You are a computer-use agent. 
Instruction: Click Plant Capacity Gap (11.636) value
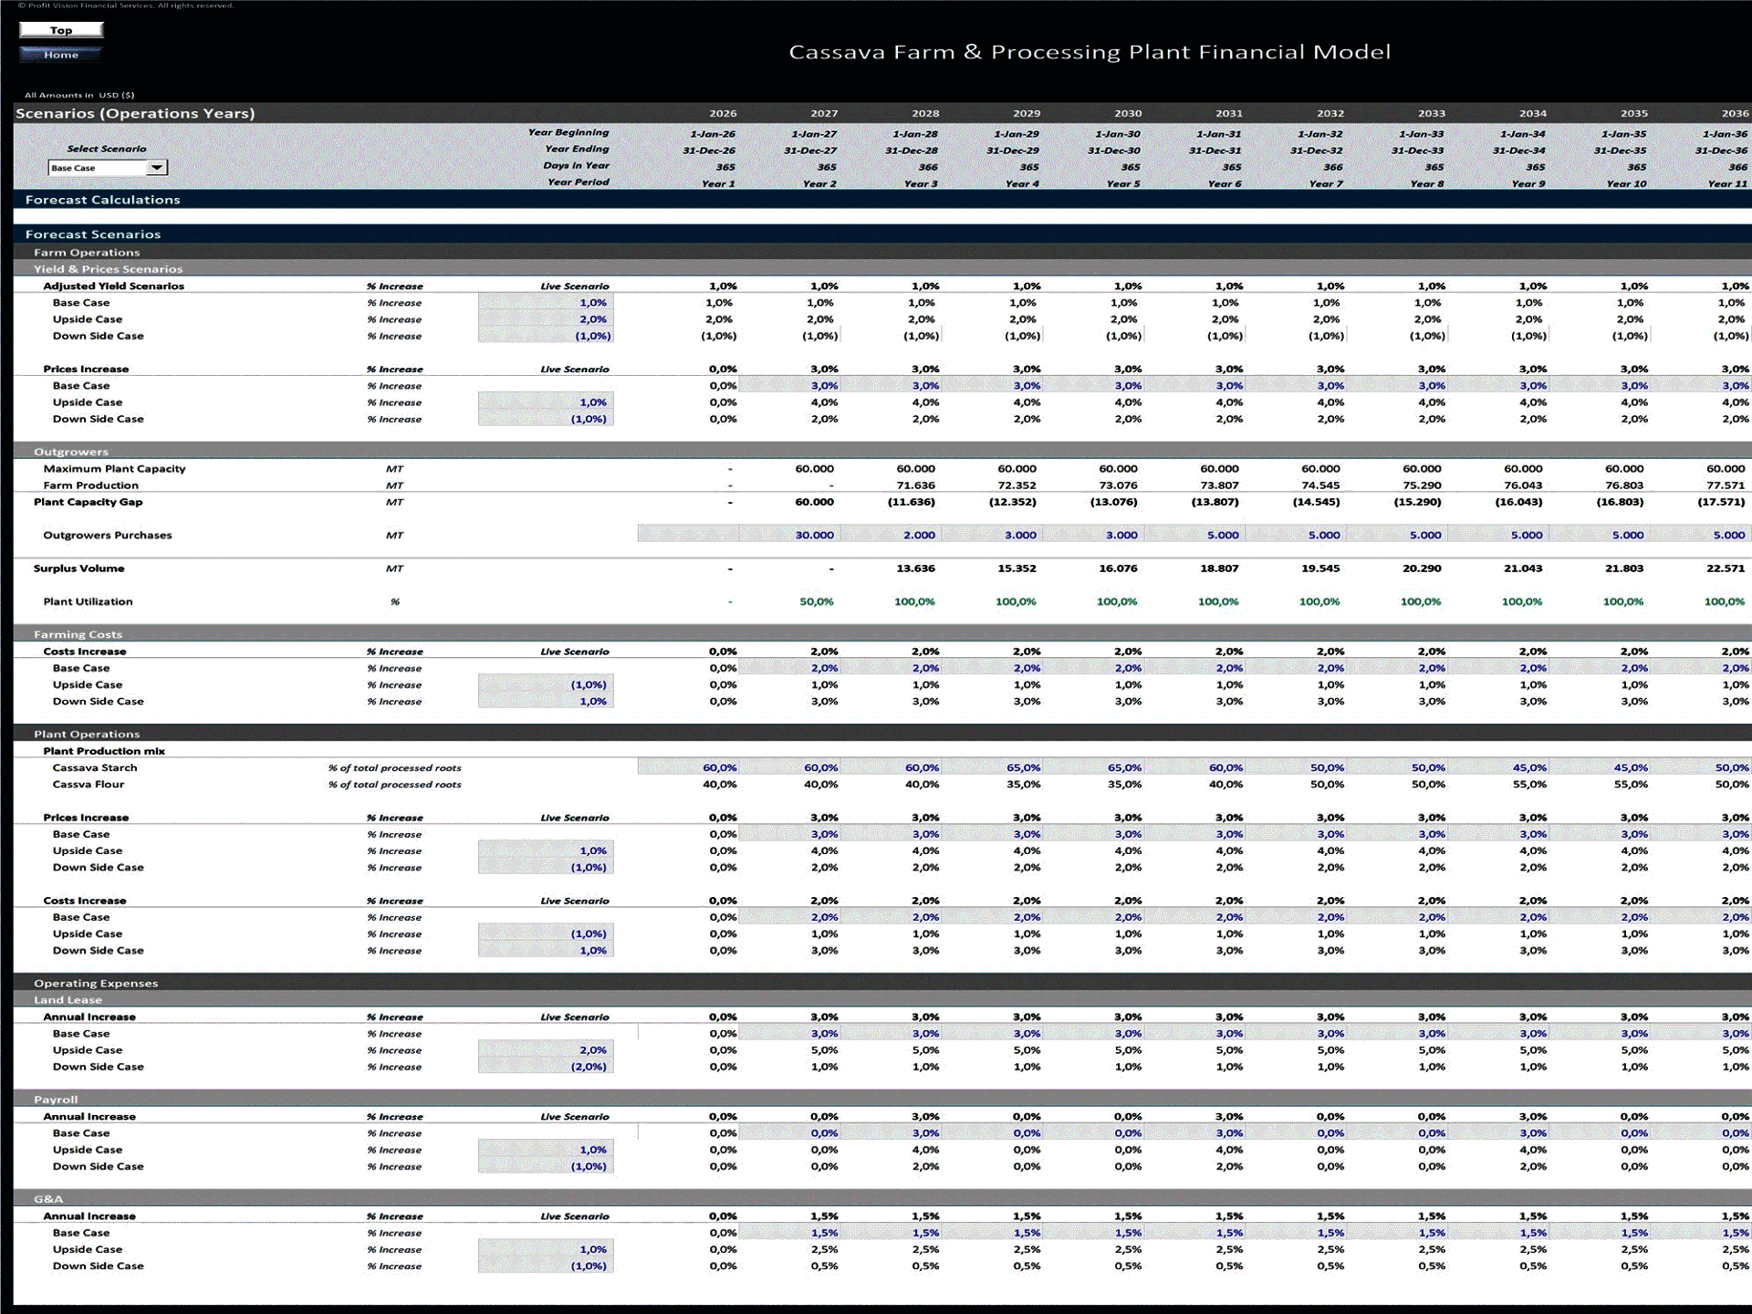click(911, 502)
